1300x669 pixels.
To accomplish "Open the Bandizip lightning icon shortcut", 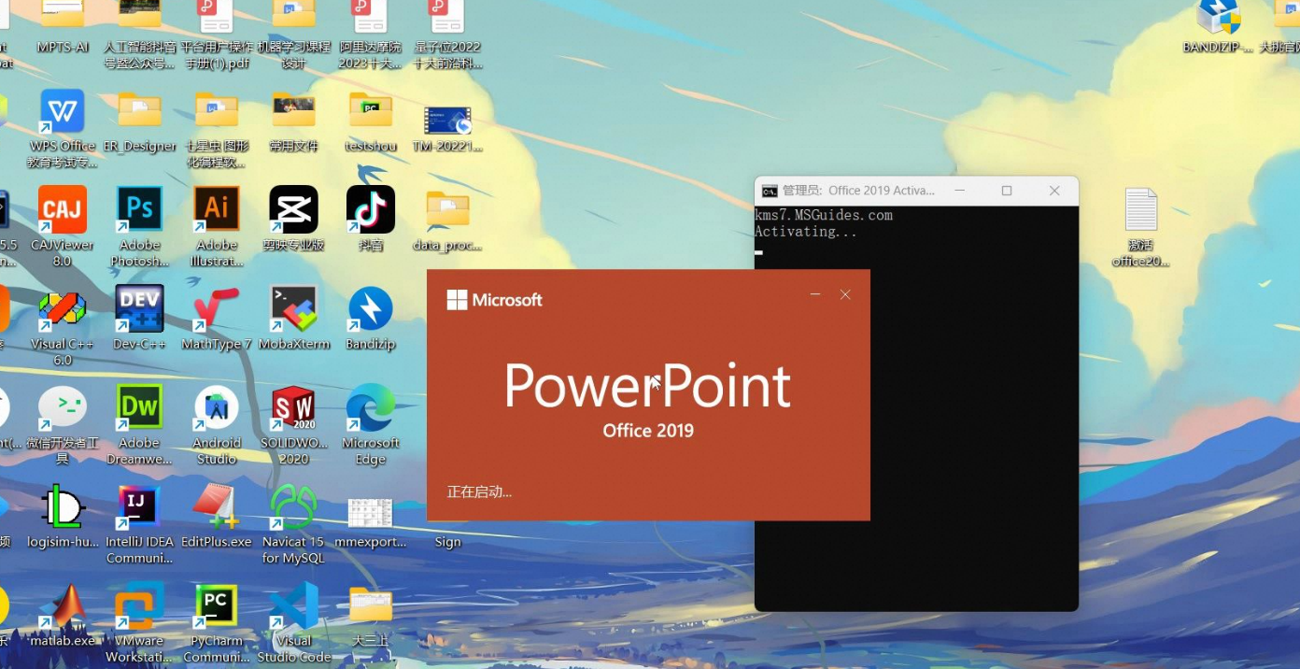I will pyautogui.click(x=371, y=308).
